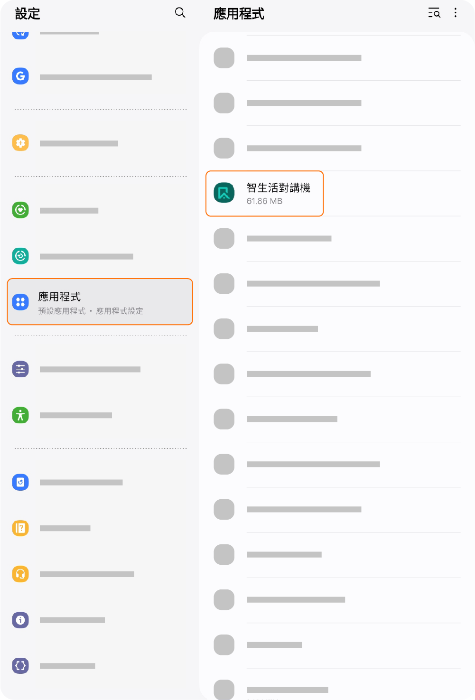The width and height of the screenshot is (475, 700).
Task: Open the purple about device info icon
Action: [20, 620]
